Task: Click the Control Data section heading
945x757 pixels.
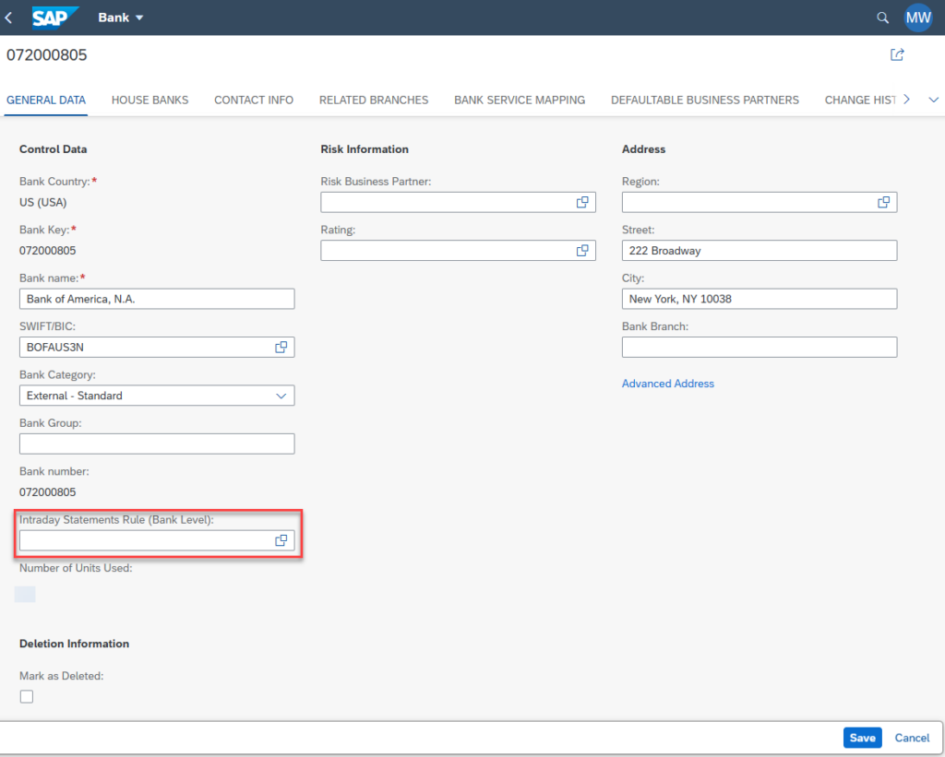Action: click(x=53, y=149)
